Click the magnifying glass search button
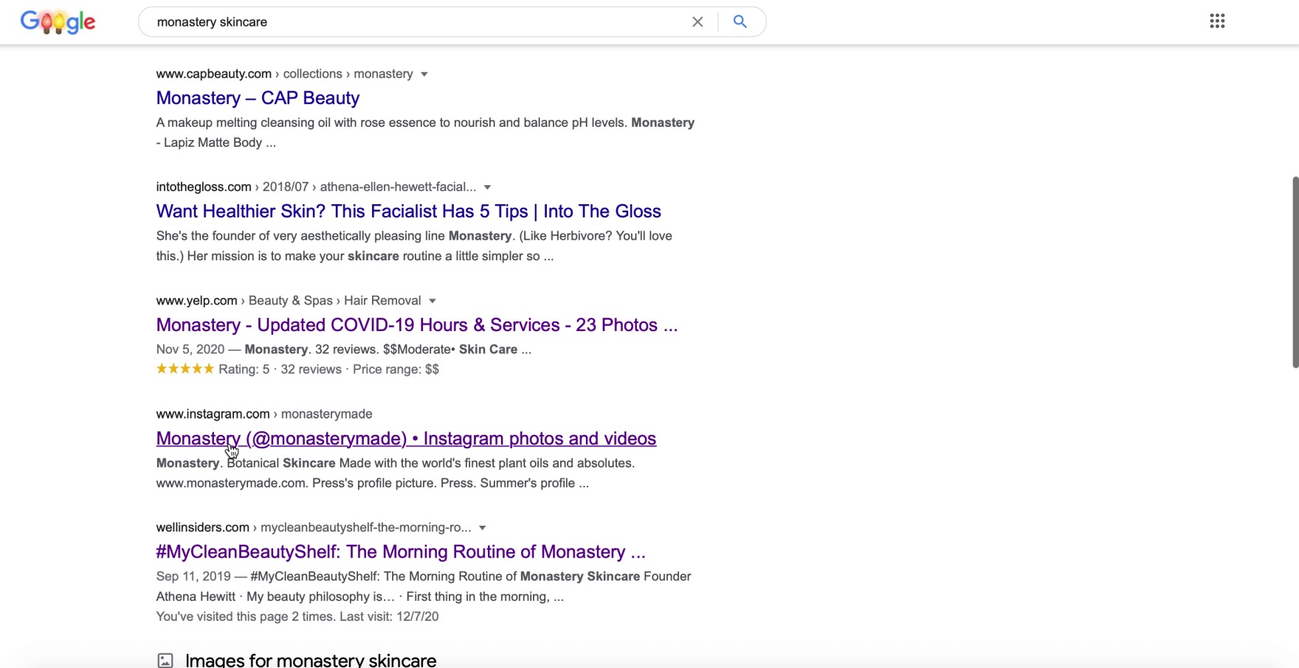 [740, 22]
